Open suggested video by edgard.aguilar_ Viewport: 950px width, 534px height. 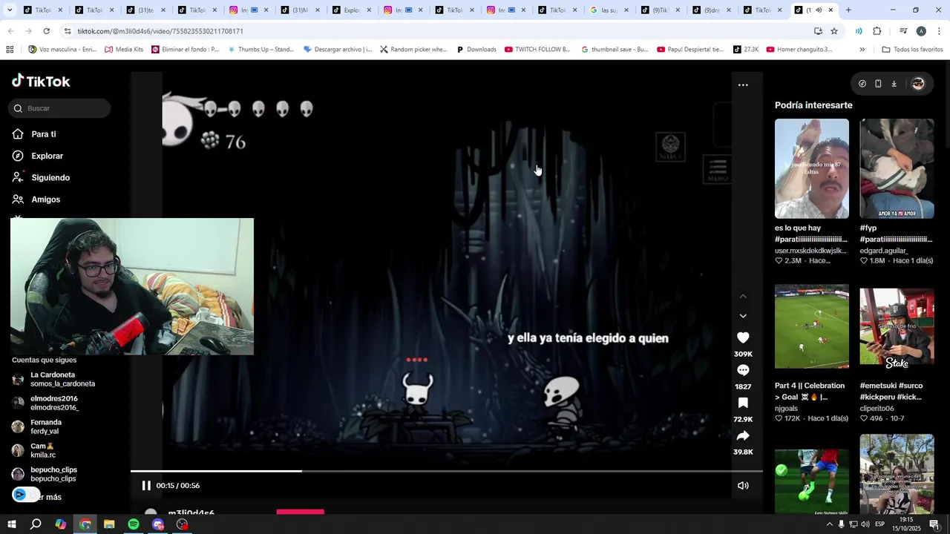point(897,168)
